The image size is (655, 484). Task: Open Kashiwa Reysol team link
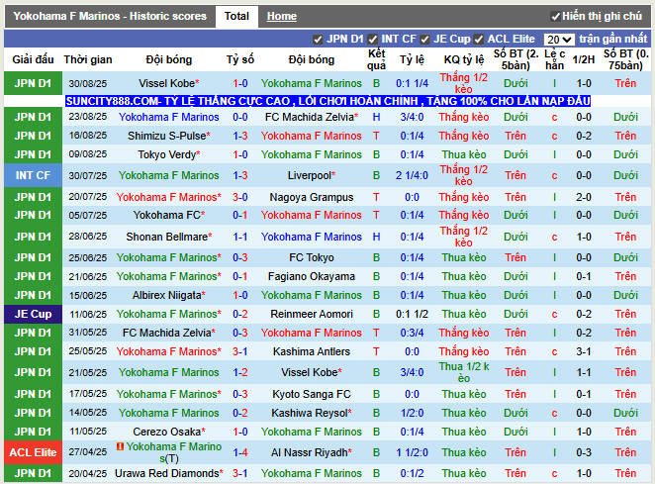click(310, 414)
